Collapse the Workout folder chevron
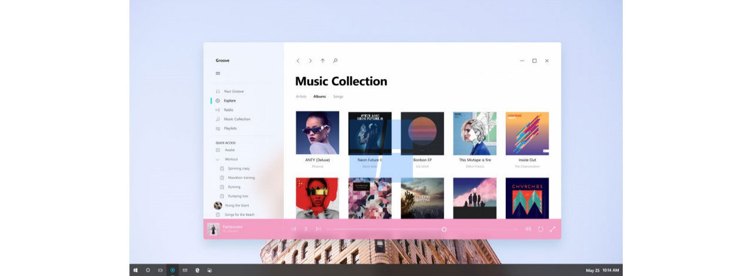752x276 pixels. click(218, 159)
